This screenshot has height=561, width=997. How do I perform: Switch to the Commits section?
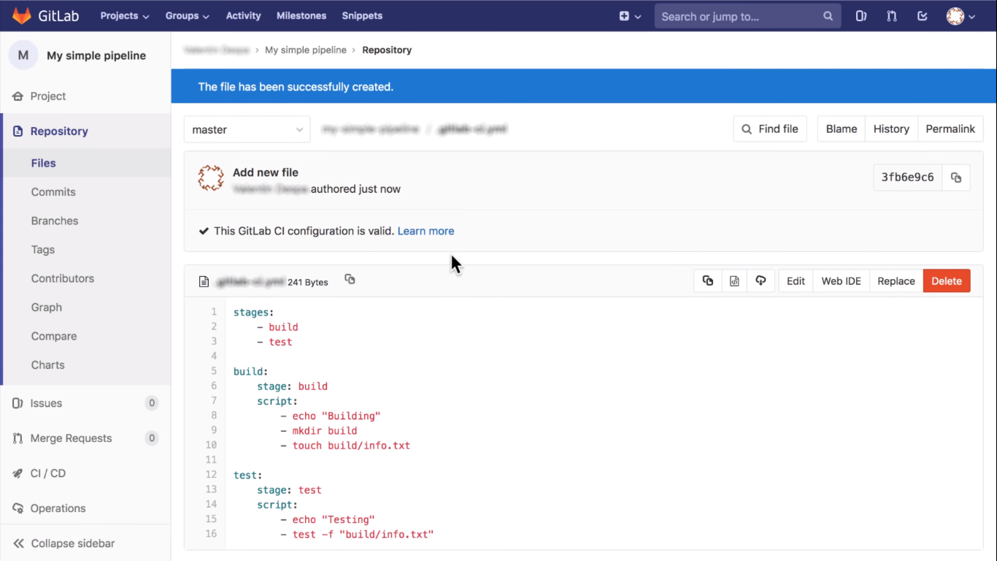[55, 191]
